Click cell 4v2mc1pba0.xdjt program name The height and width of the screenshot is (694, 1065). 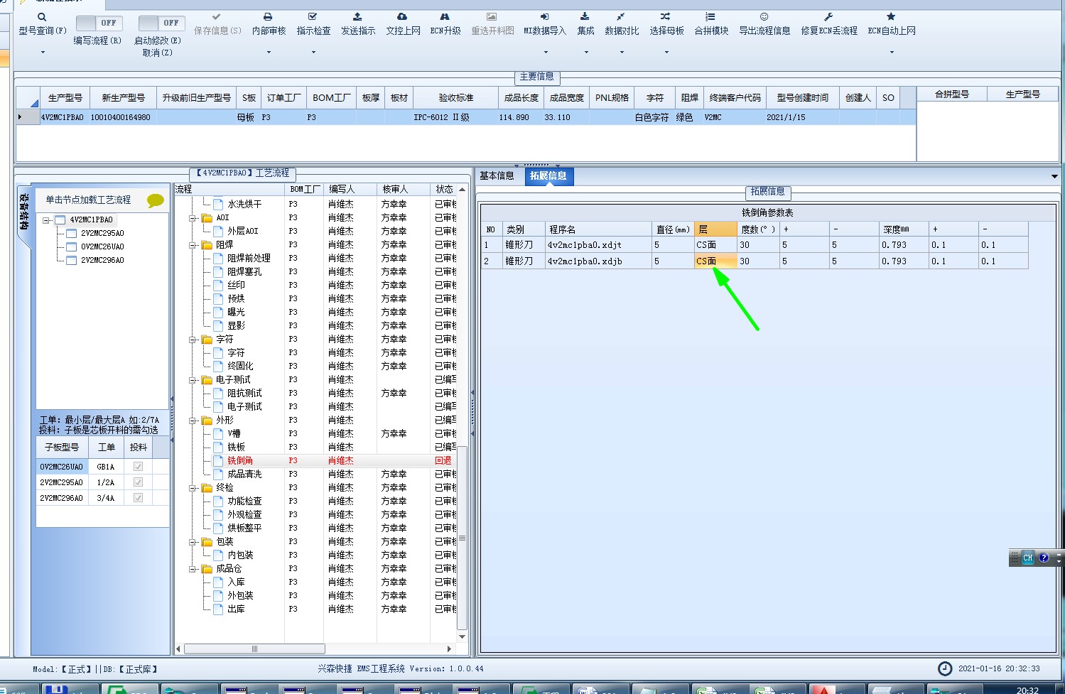coord(598,244)
